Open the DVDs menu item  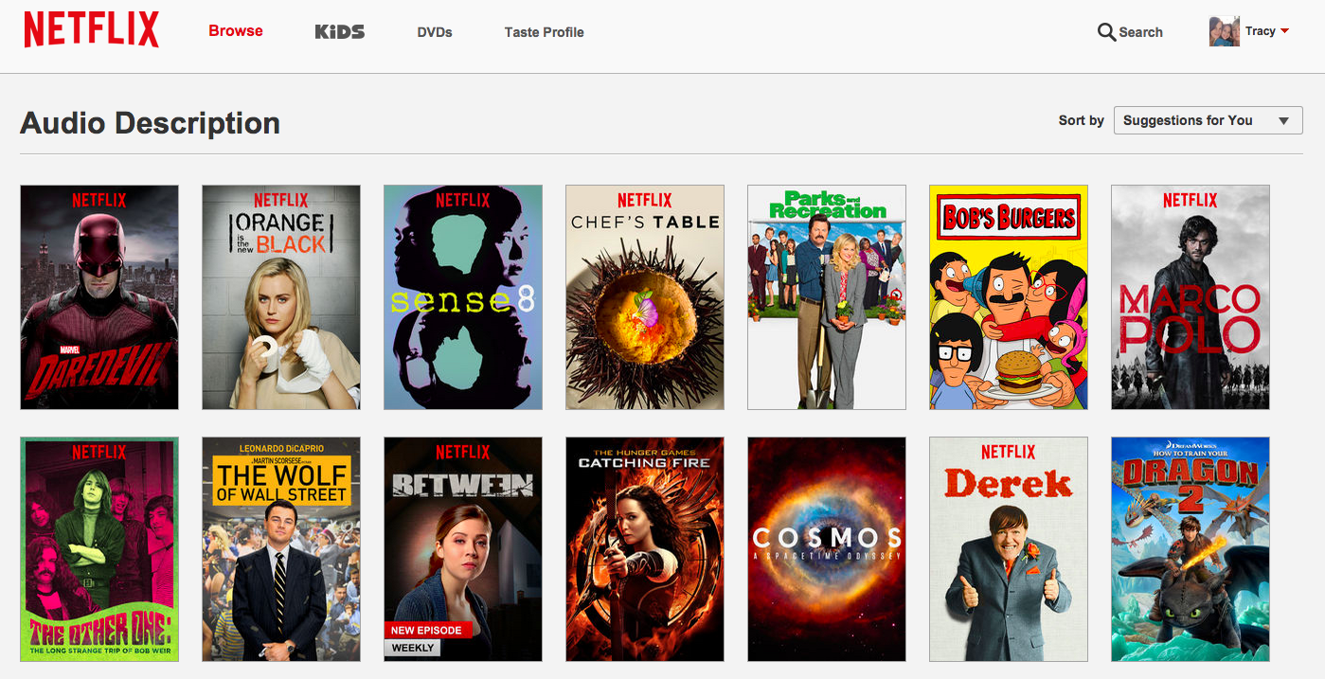click(435, 32)
